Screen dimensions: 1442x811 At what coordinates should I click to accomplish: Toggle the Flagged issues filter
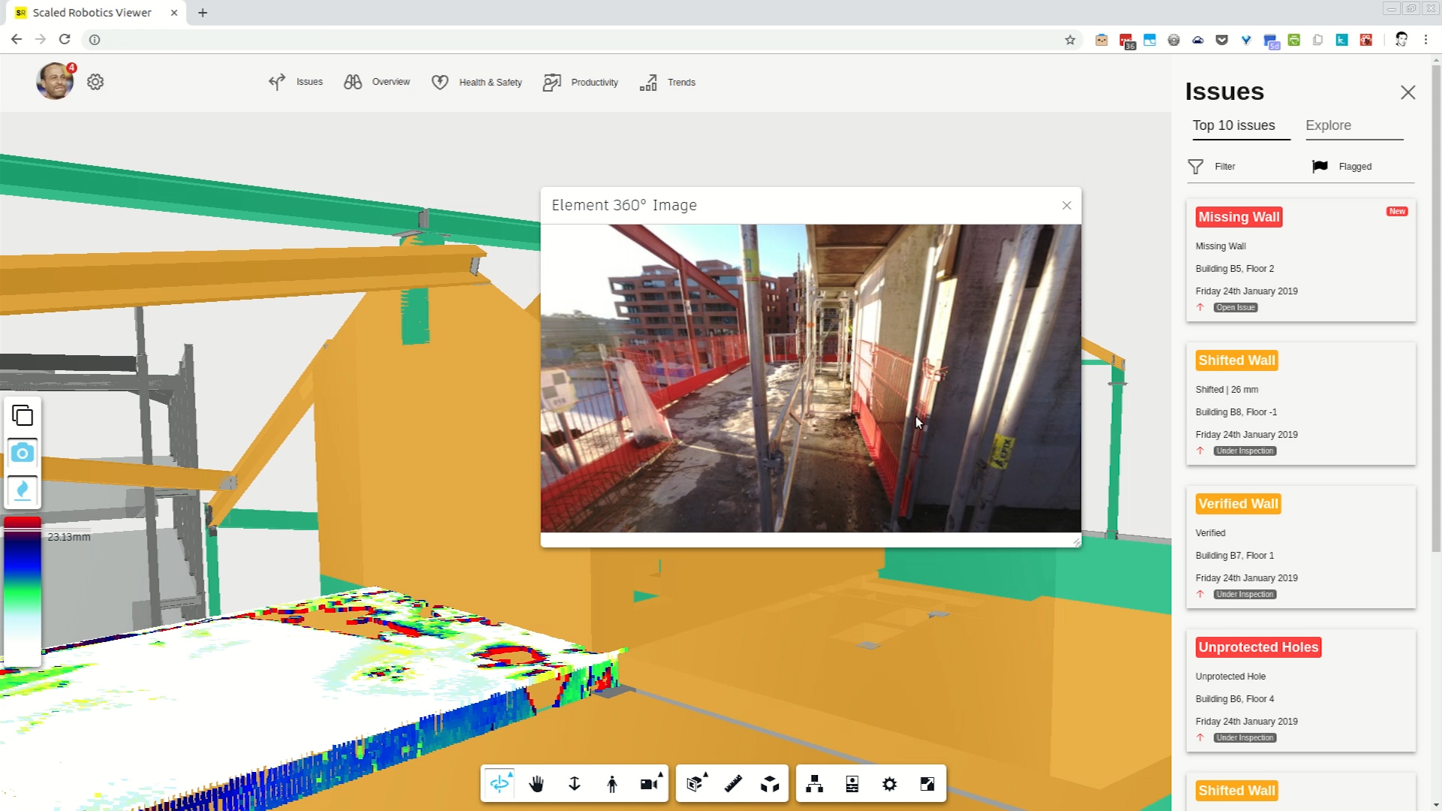coord(1341,167)
